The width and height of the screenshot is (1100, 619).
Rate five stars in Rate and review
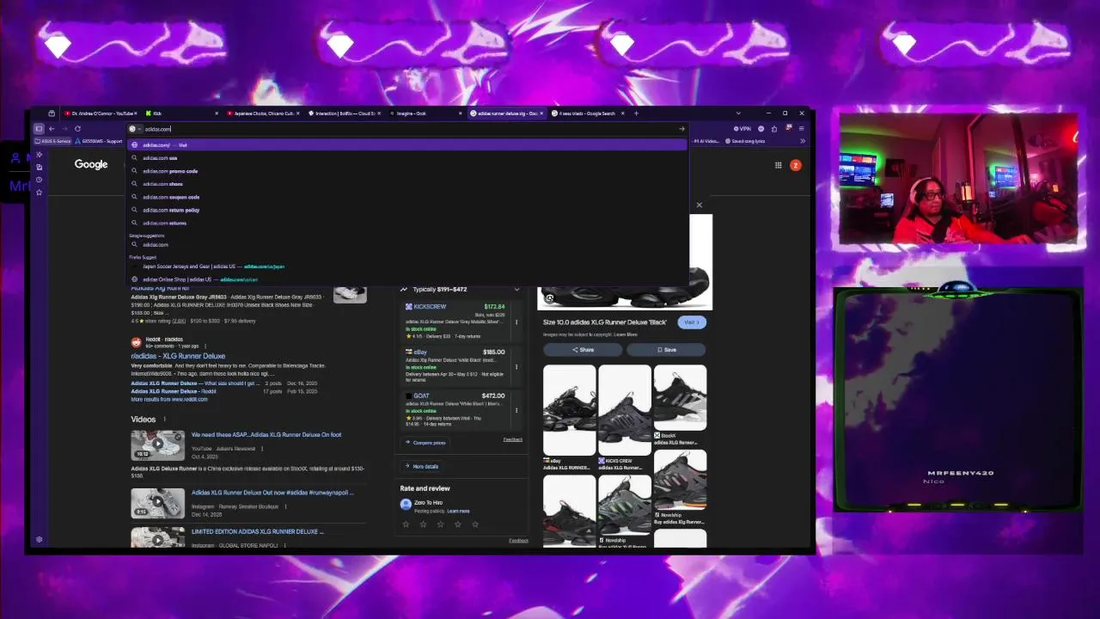coord(474,524)
